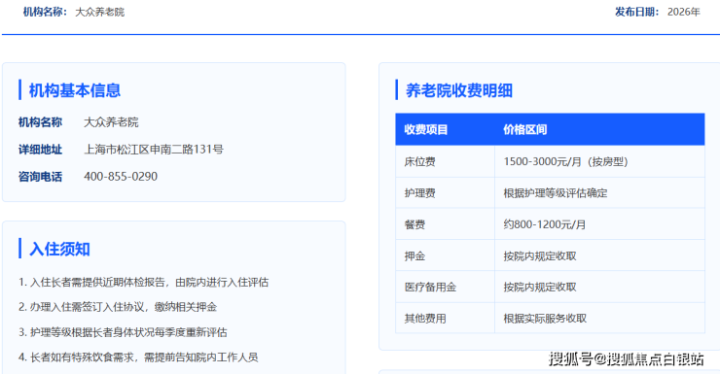Select the price 1500-3000元/月（按房型）

point(565,162)
